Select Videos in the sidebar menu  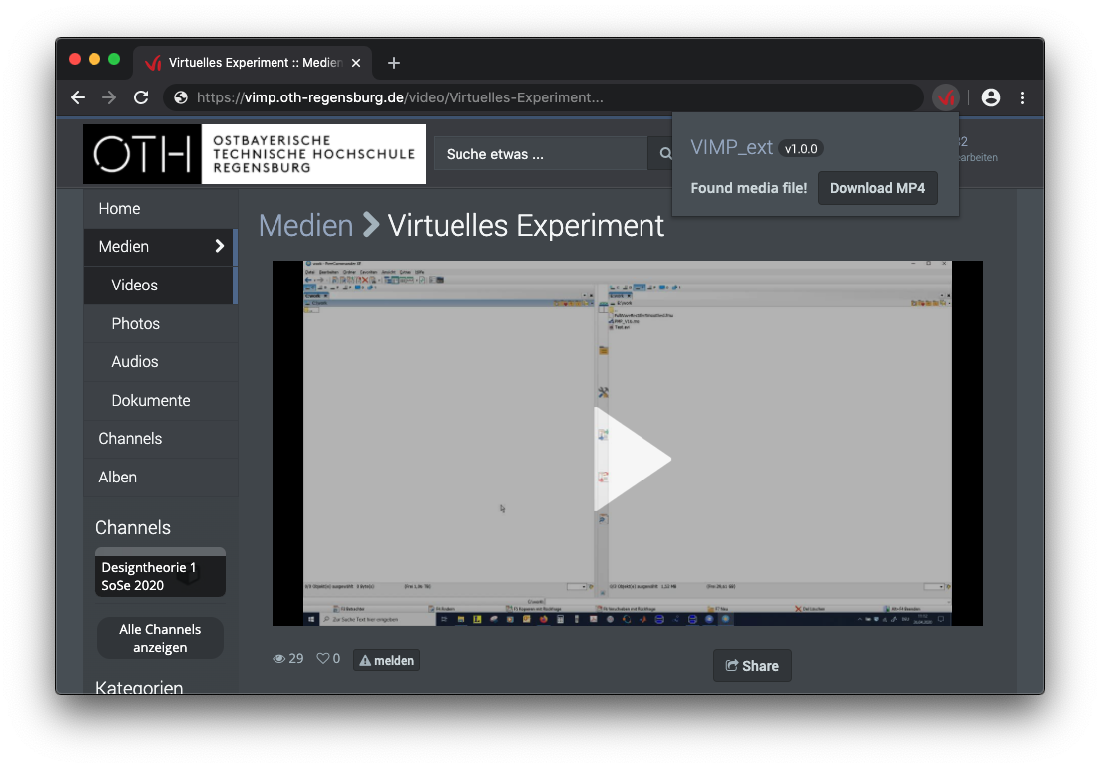[x=134, y=285]
